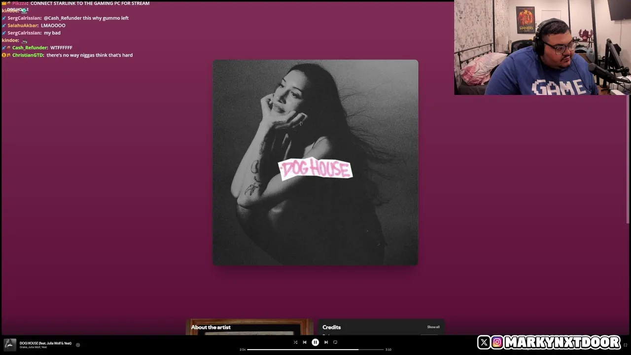Click the song progress bar
Image resolution: width=631 pixels, height=355 pixels.
click(315, 350)
